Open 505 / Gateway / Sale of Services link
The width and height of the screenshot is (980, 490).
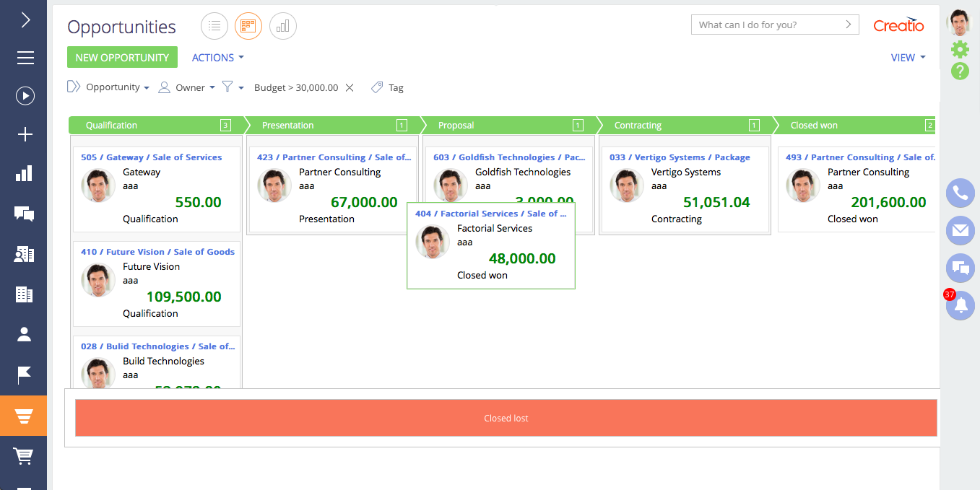point(152,157)
